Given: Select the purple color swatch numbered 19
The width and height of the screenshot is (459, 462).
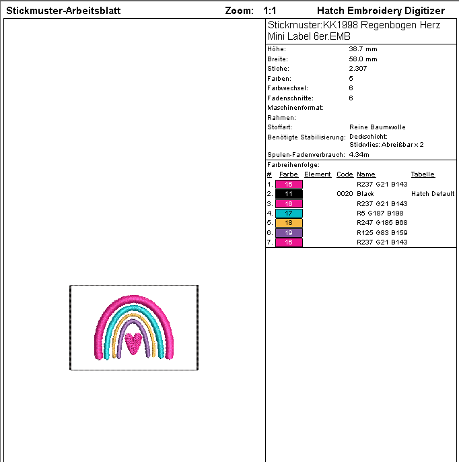Looking at the screenshot, I should [x=289, y=232].
